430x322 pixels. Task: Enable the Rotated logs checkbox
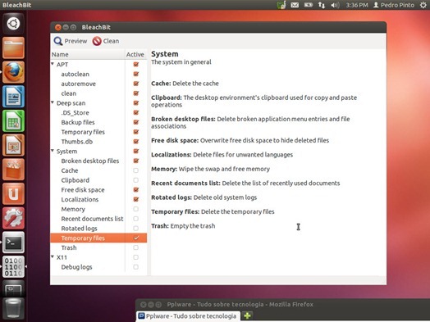click(x=135, y=229)
